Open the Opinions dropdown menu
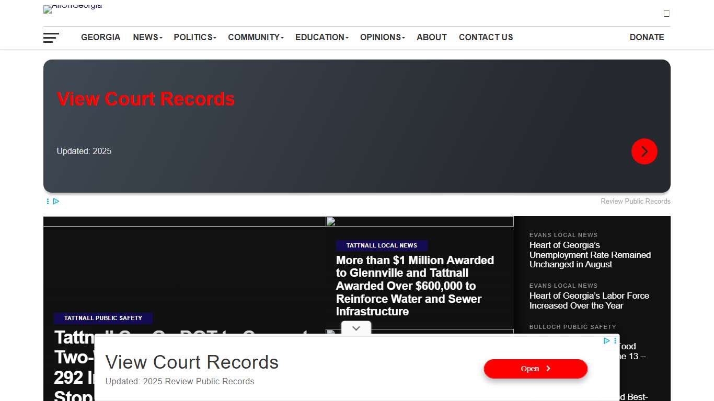Image resolution: width=714 pixels, height=401 pixels. coord(382,38)
